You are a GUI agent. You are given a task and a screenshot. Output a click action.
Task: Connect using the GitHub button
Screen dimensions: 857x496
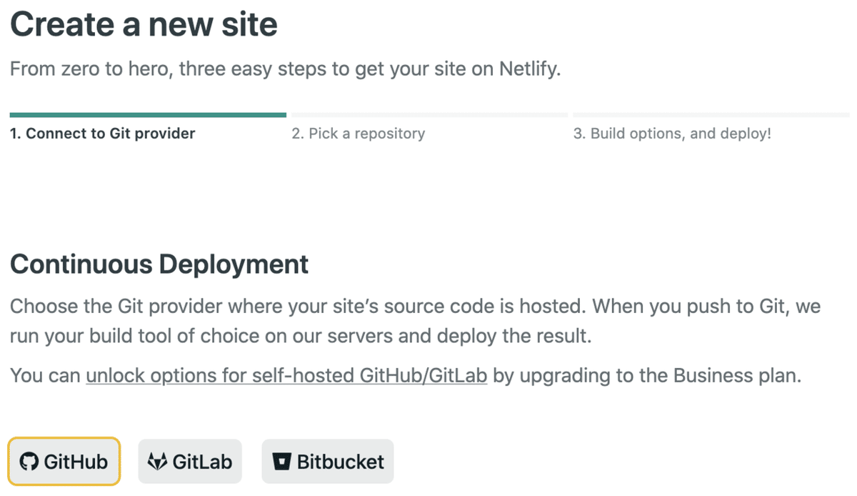[x=64, y=462]
